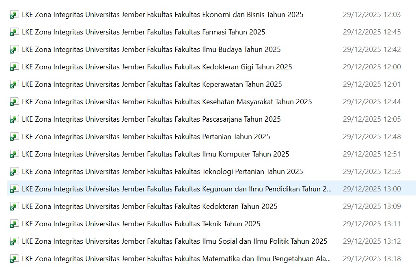This screenshot has height=277, width=416.
Task: Select the Keguruan dan Ilmu Pendidikan file name
Action: (177, 189)
